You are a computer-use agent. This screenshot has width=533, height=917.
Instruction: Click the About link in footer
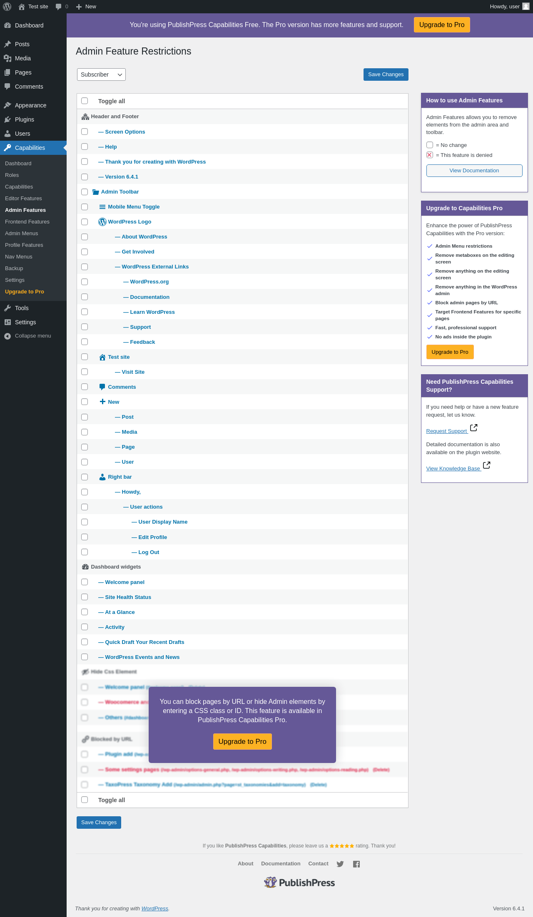[x=245, y=864]
